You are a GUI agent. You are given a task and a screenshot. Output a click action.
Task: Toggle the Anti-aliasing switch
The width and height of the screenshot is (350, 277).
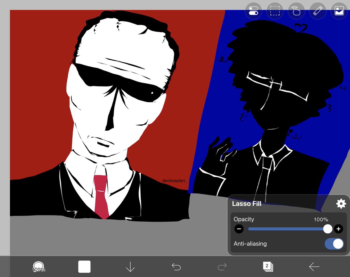[334, 244]
